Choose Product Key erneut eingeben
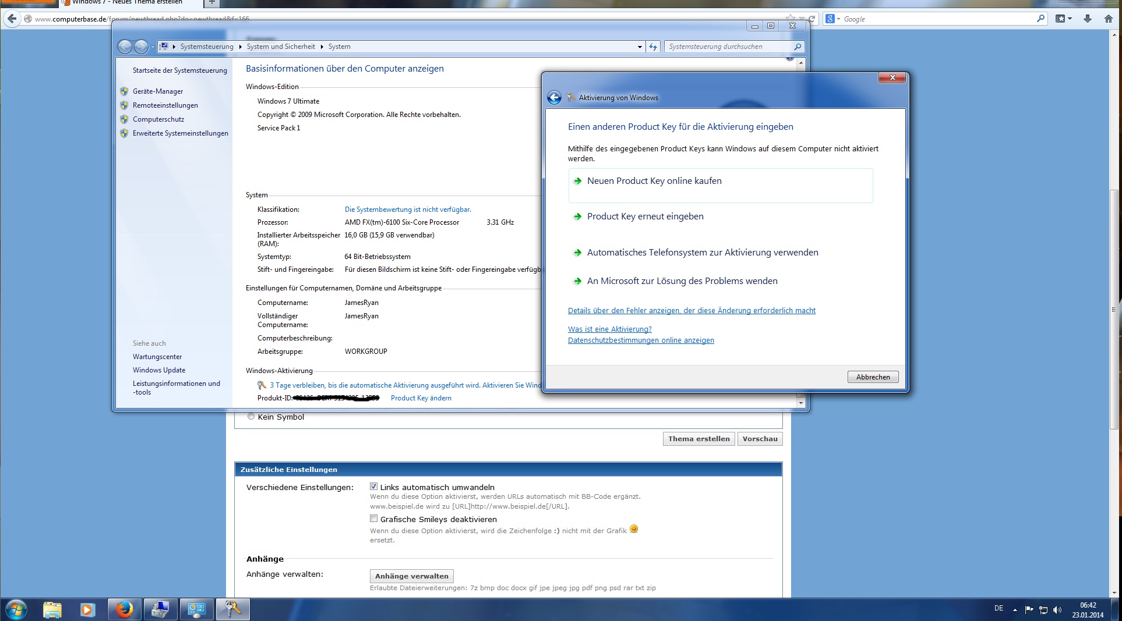Viewport: 1122px width, 621px height. [645, 217]
